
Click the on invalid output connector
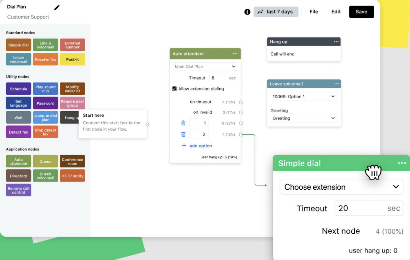241,112
